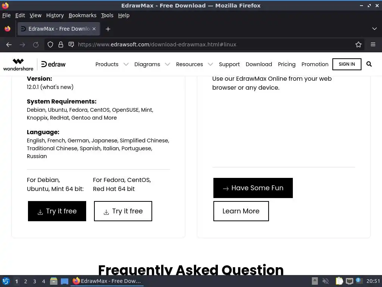The height and width of the screenshot is (287, 382).
Task: Open the taskbar start menu icon
Action: pyautogui.click(x=6, y=281)
